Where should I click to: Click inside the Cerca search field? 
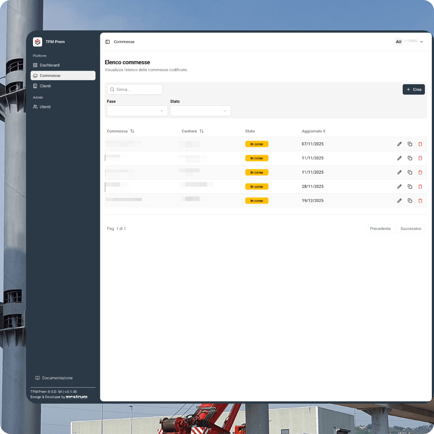[135, 89]
